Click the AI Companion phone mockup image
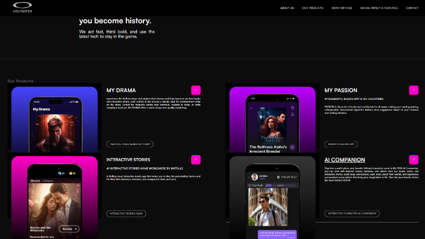Image resolution: width=425 pixels, height=239 pixels. (x=273, y=197)
